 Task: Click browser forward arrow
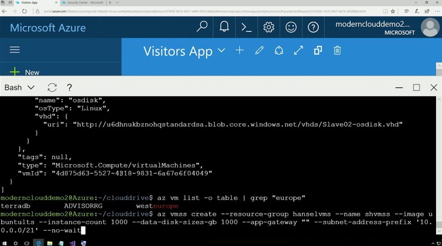click(14, 11)
